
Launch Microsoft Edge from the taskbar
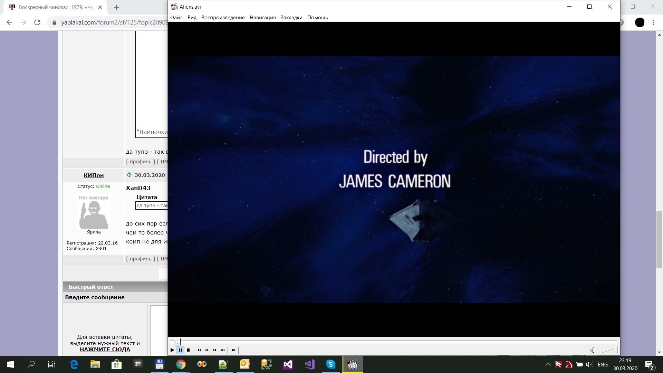coord(74,364)
